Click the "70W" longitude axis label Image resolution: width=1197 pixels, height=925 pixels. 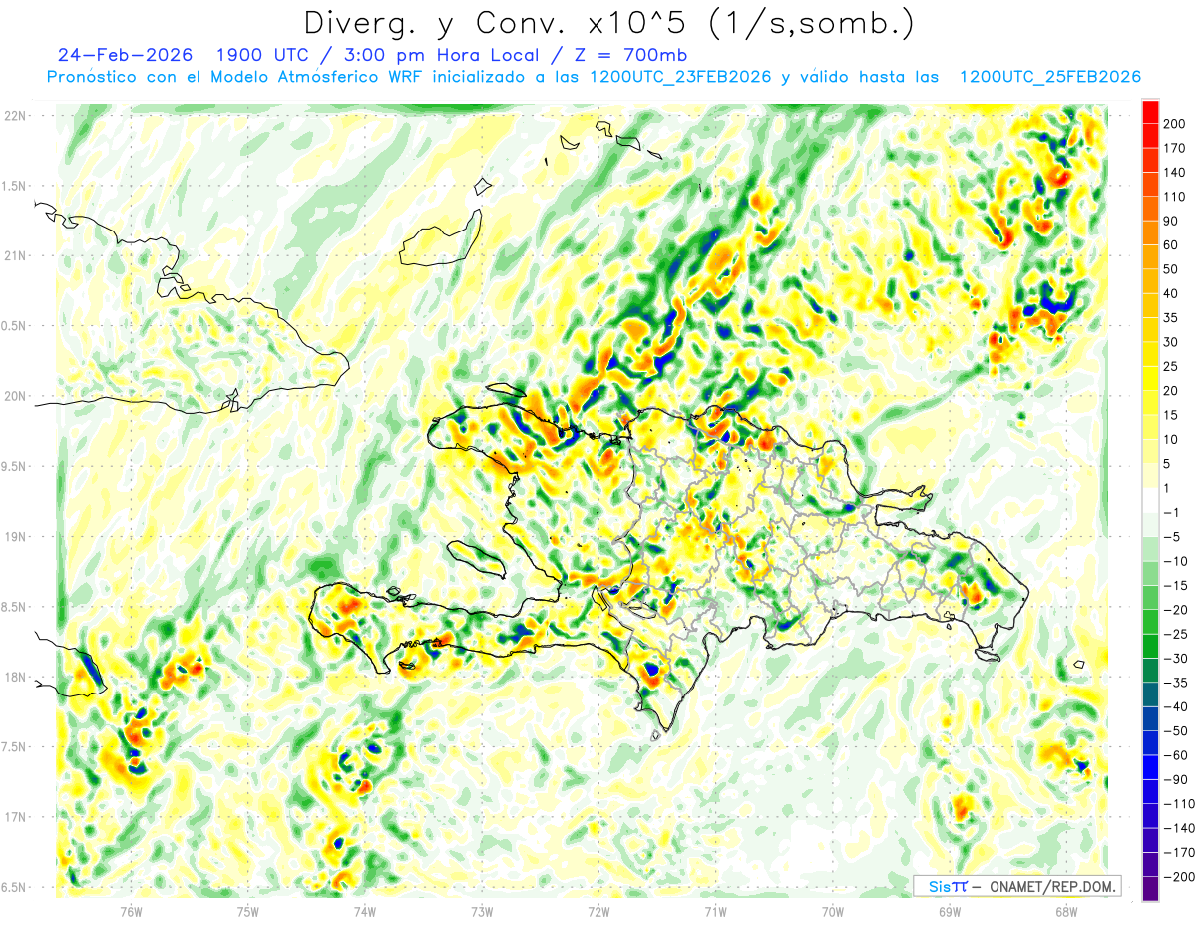pyautogui.click(x=832, y=912)
